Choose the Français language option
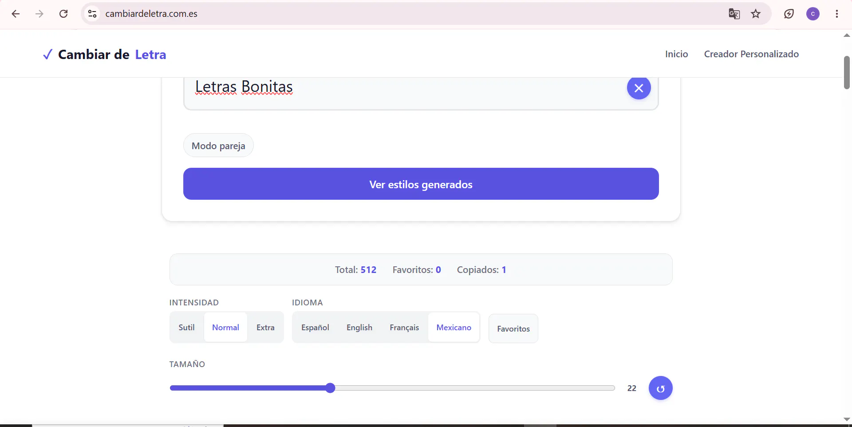The image size is (852, 427). (404, 328)
